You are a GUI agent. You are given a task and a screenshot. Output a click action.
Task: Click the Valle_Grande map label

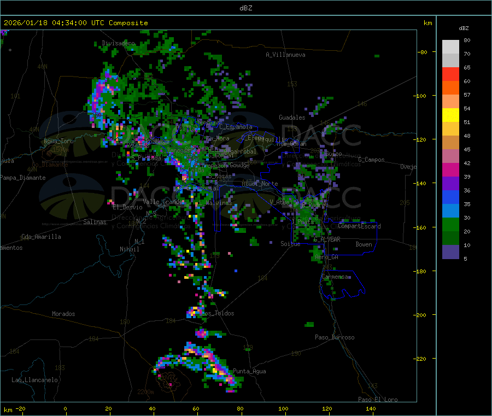162,201
